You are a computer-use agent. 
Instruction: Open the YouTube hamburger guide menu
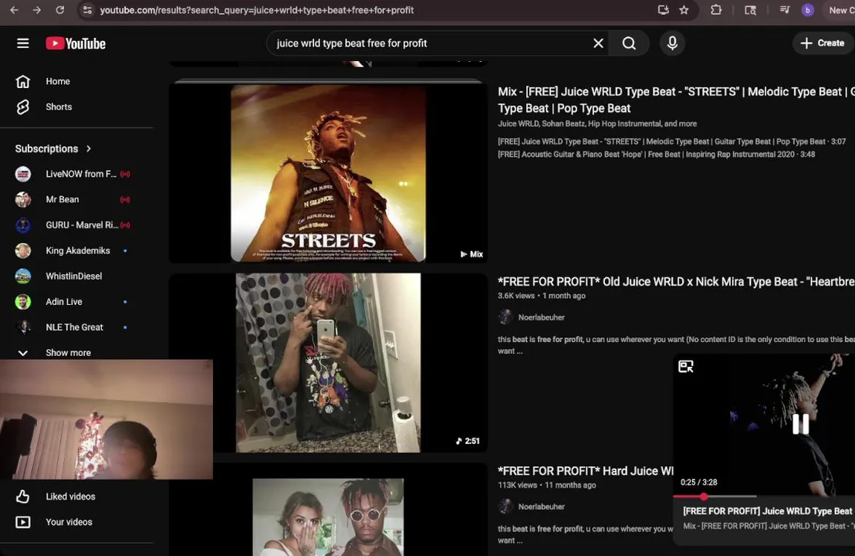[23, 43]
